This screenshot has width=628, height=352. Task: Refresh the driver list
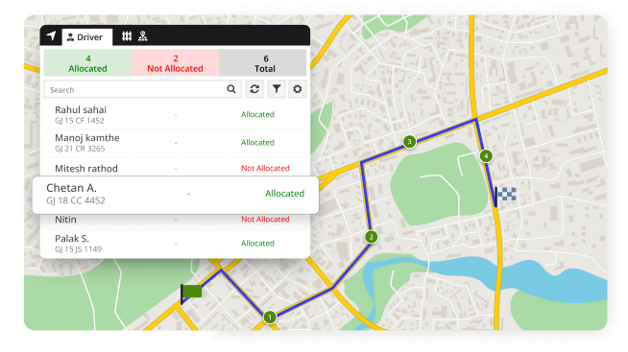[x=254, y=89]
